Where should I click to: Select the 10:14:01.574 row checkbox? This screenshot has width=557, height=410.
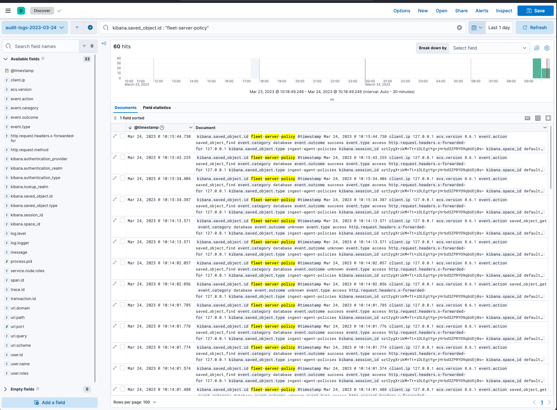point(122,368)
